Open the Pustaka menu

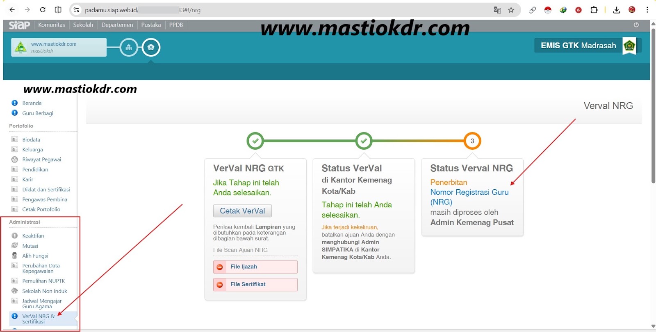[x=151, y=25]
